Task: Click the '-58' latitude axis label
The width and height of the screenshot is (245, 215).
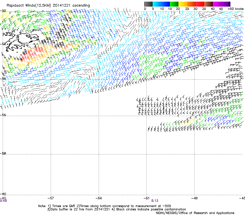Action: coord(3,153)
